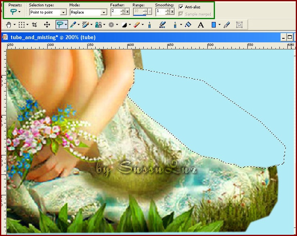The height and width of the screenshot is (236, 297).
Task: Select the Freehand Selection lasso tool
Action: click(60, 25)
